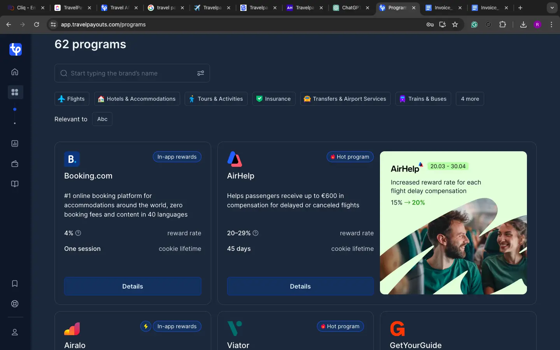This screenshot has width=560, height=350.
Task: Click the lightning bolt badge on Airalo
Action: pyautogui.click(x=146, y=326)
